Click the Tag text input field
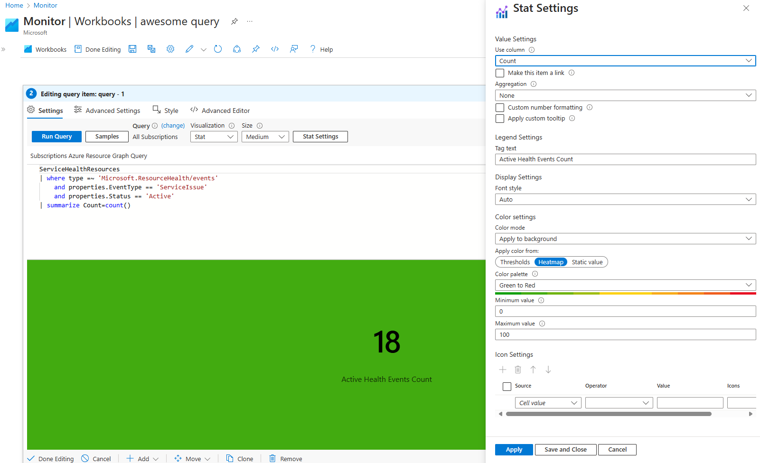 625,159
